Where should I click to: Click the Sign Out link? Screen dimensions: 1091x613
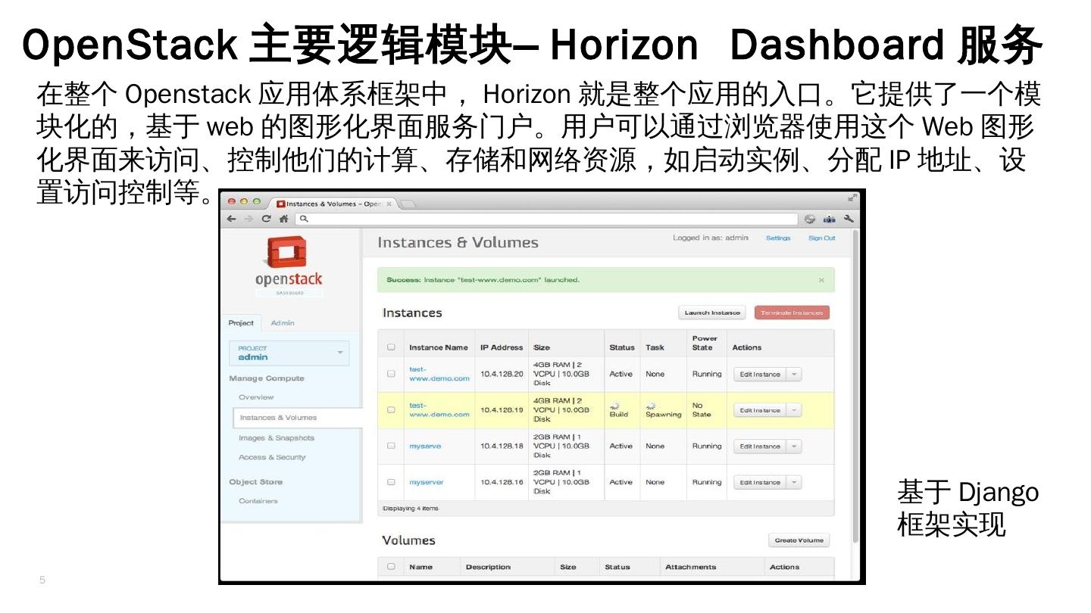(822, 238)
